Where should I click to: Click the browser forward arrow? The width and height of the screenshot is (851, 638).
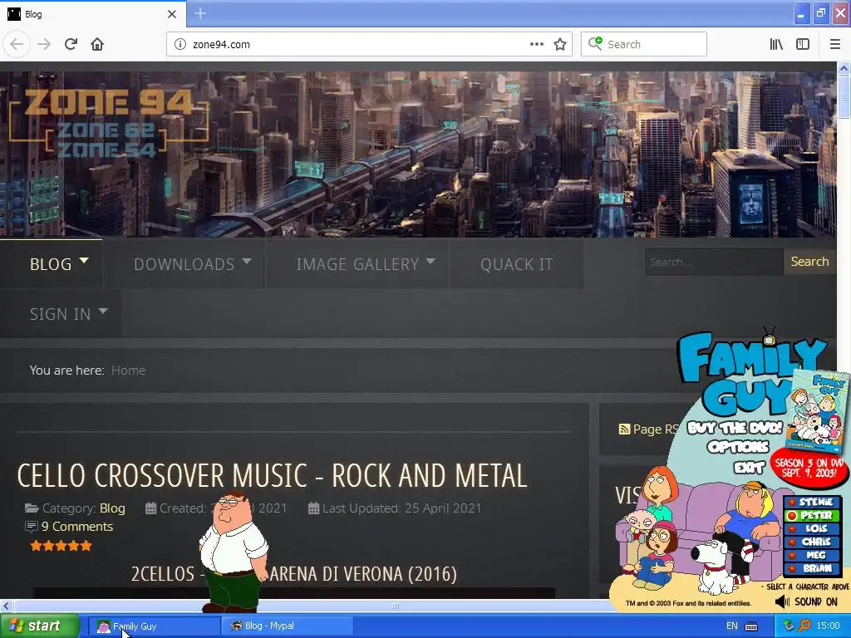click(x=44, y=44)
